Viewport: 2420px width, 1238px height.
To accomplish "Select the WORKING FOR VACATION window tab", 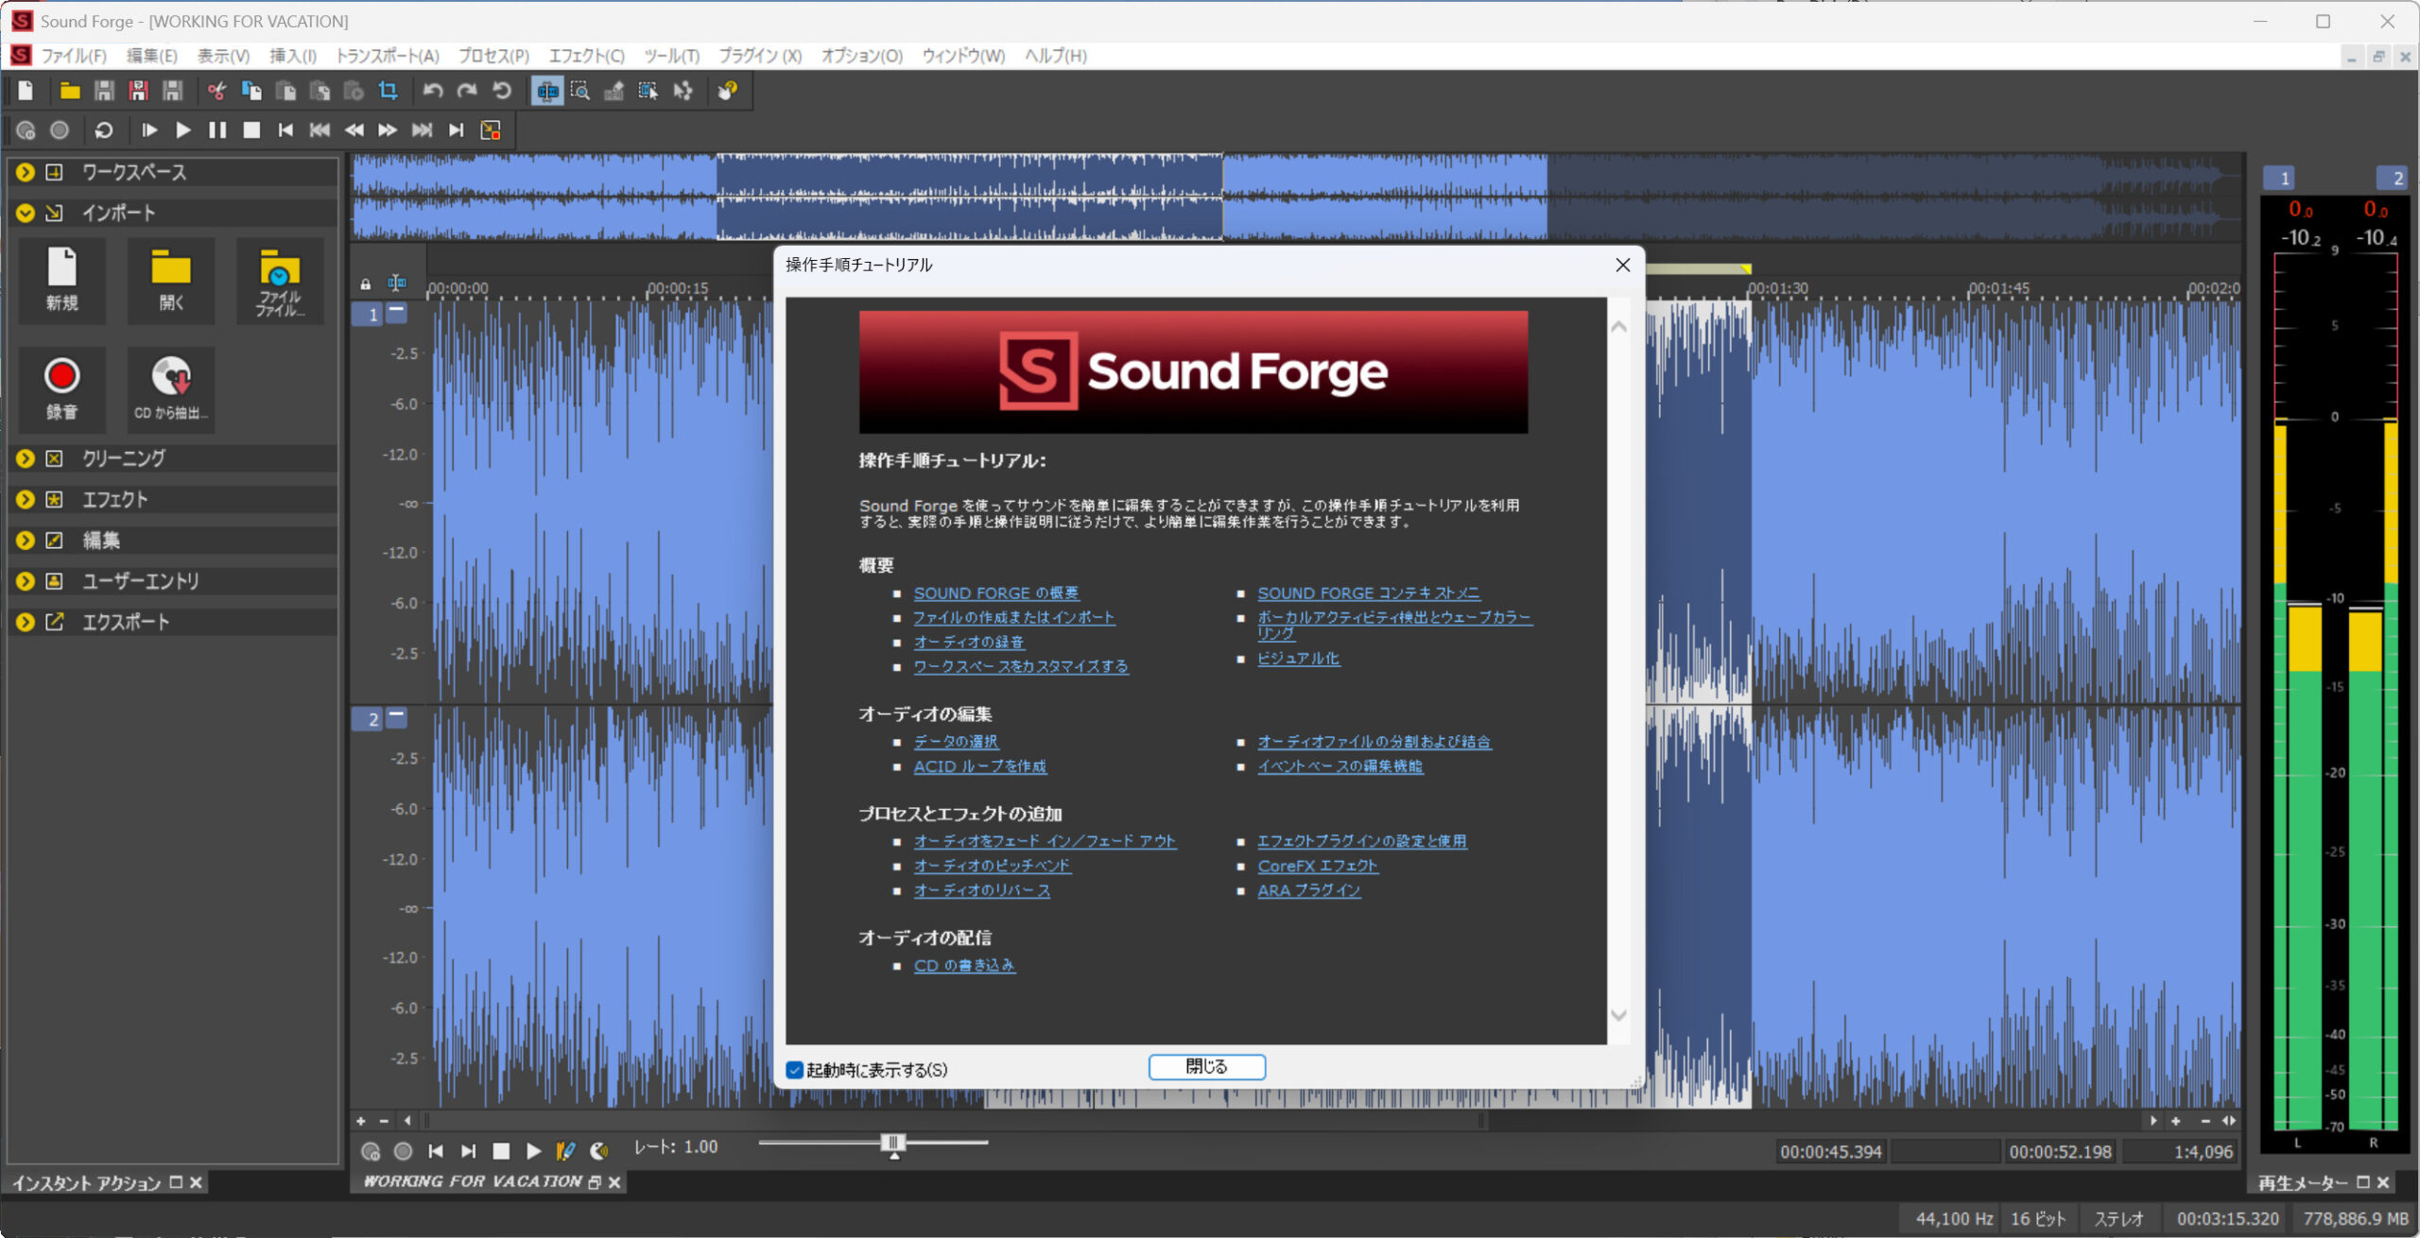I will coord(473,1181).
